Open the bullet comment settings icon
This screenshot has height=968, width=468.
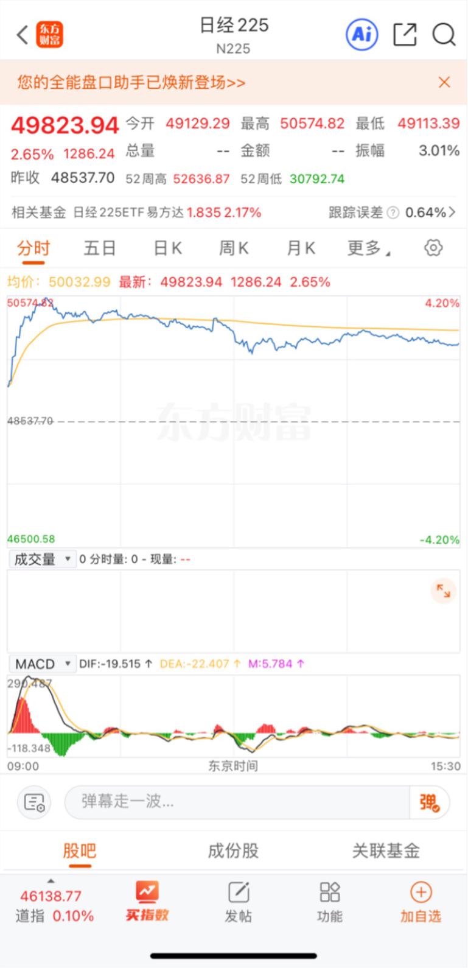[x=34, y=802]
